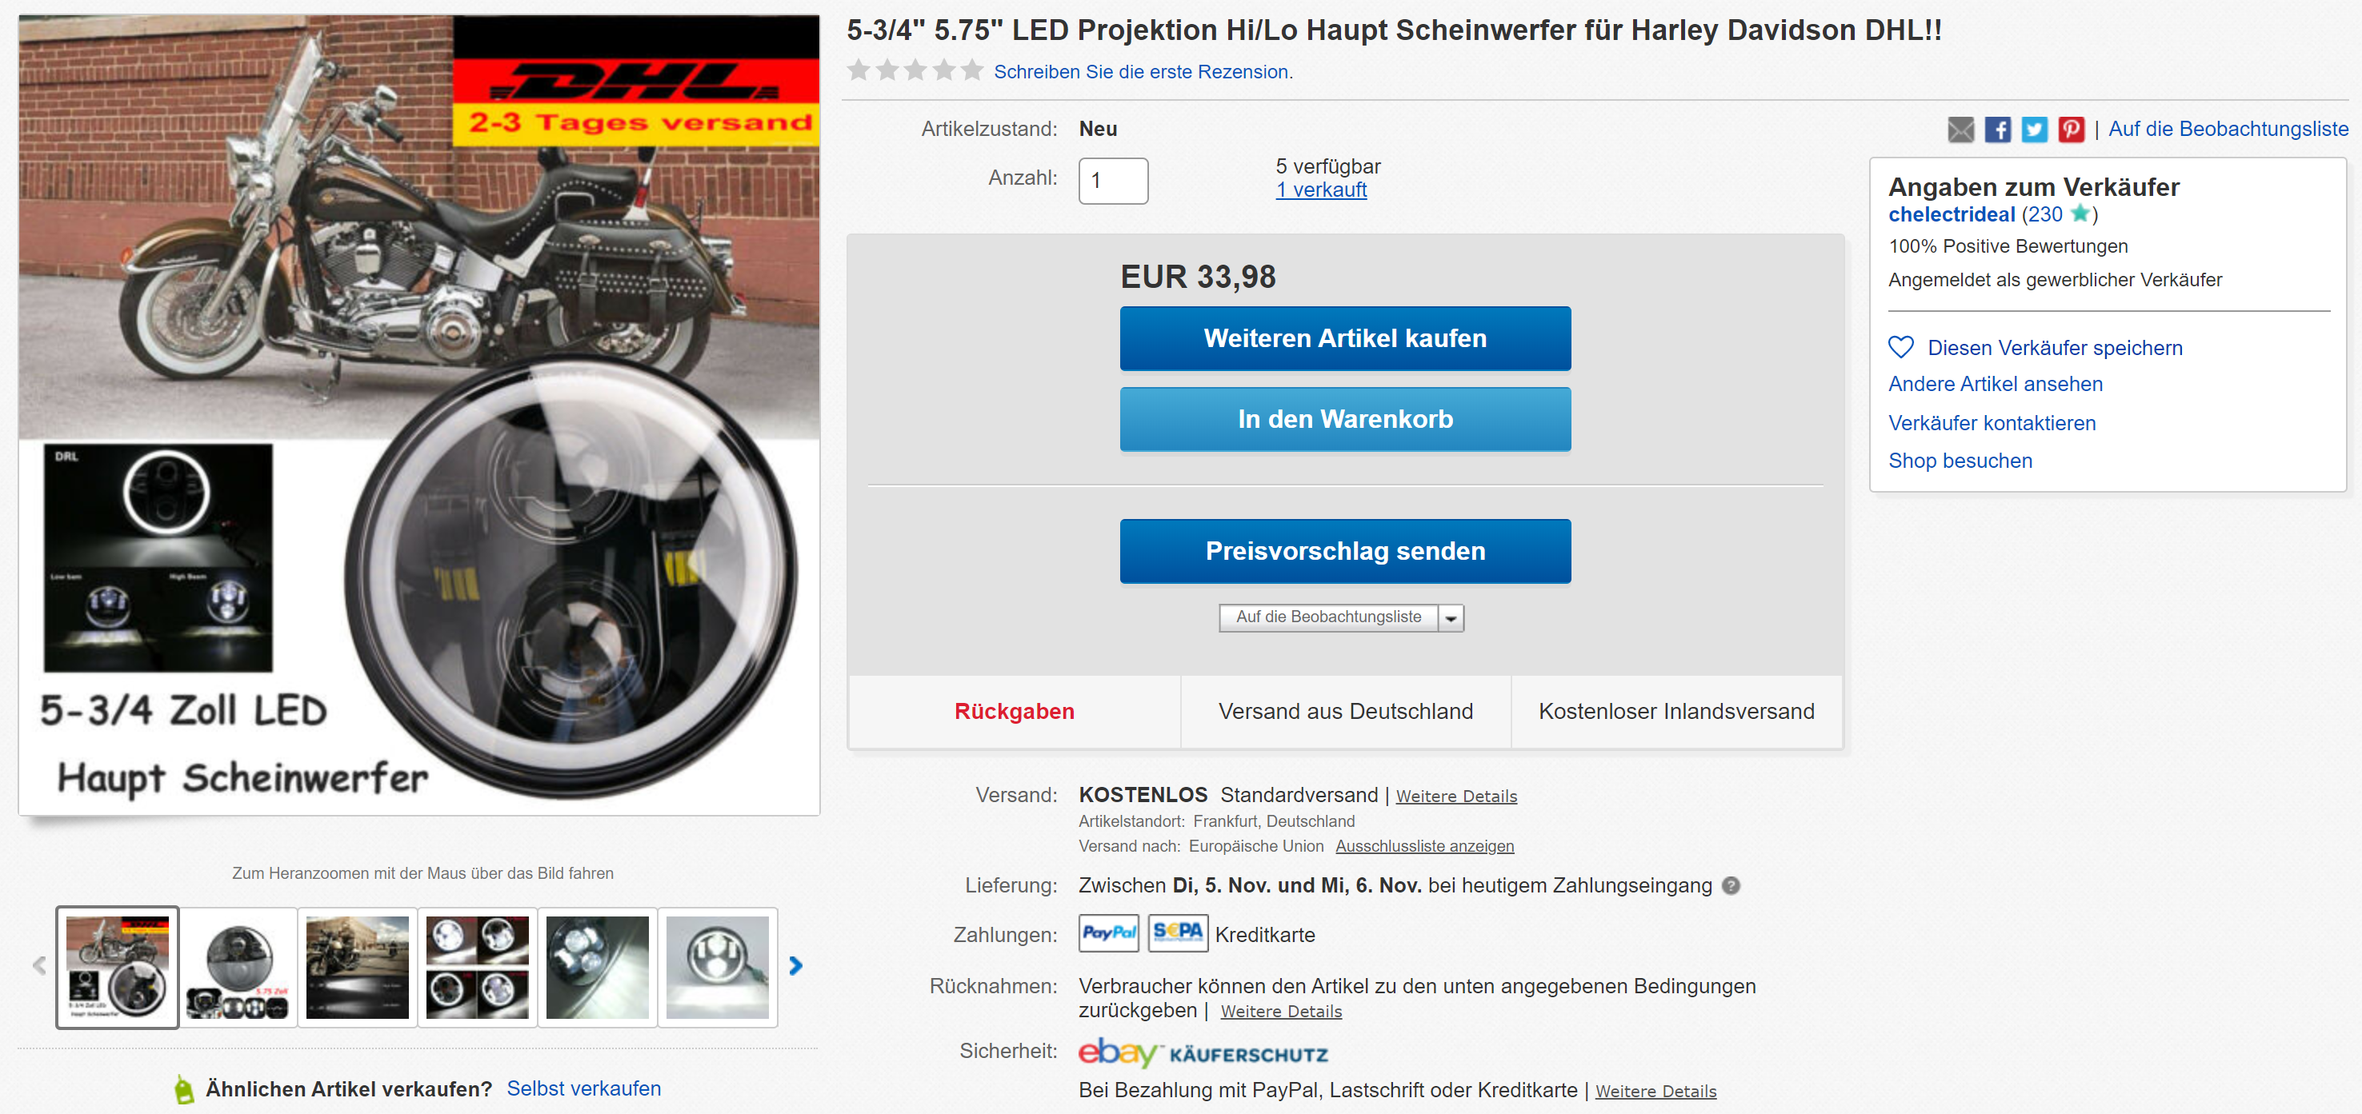Select Versand aus Deutschland tab
The height and width of the screenshot is (1114, 2362).
pyautogui.click(x=1345, y=712)
